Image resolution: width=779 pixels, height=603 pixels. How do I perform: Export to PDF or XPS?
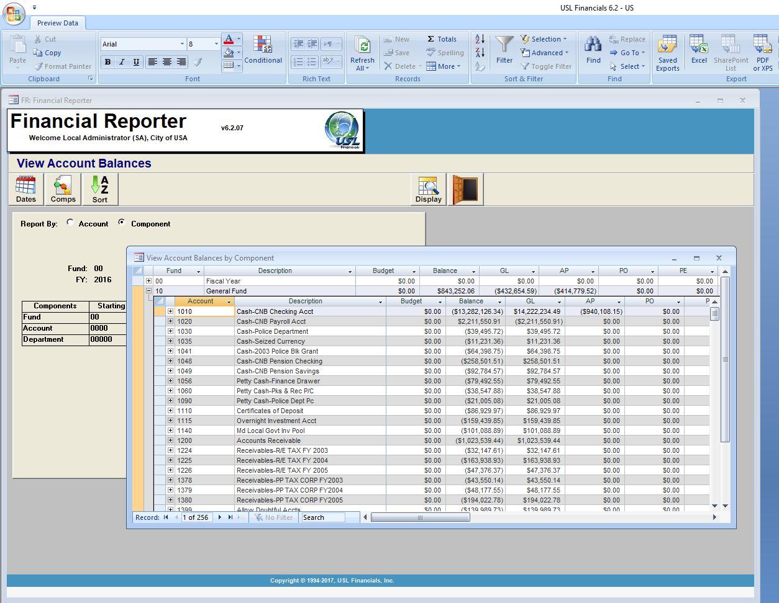(763, 53)
